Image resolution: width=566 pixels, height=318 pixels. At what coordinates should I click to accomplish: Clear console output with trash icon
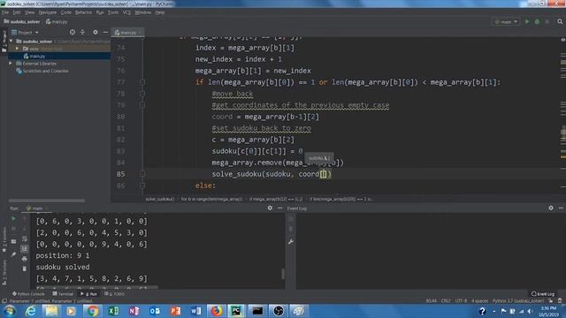(x=25, y=269)
